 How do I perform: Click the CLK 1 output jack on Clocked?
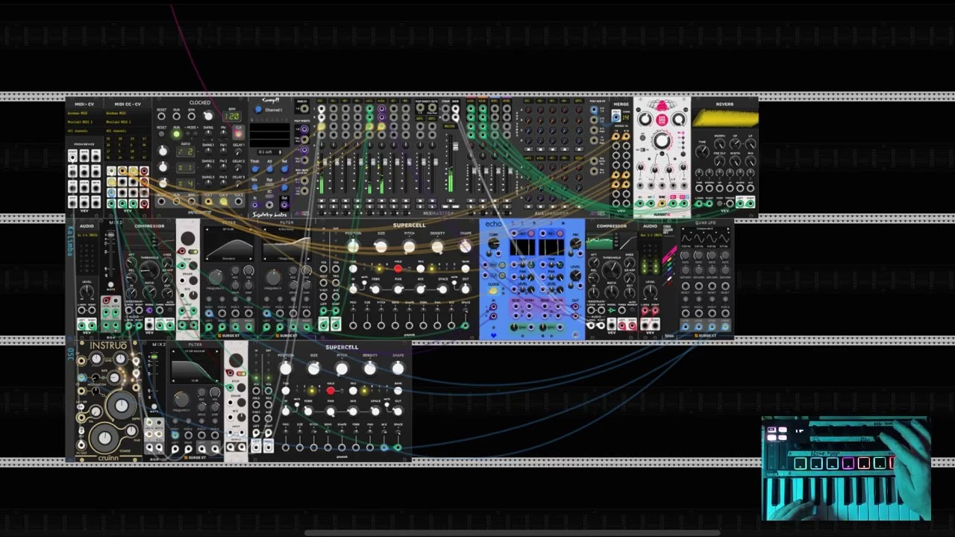tap(208, 201)
